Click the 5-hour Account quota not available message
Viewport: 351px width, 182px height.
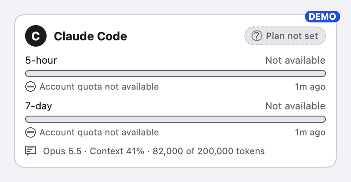pyautogui.click(x=99, y=87)
